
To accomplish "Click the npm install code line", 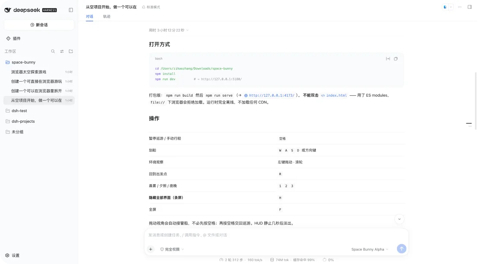I will (x=165, y=74).
